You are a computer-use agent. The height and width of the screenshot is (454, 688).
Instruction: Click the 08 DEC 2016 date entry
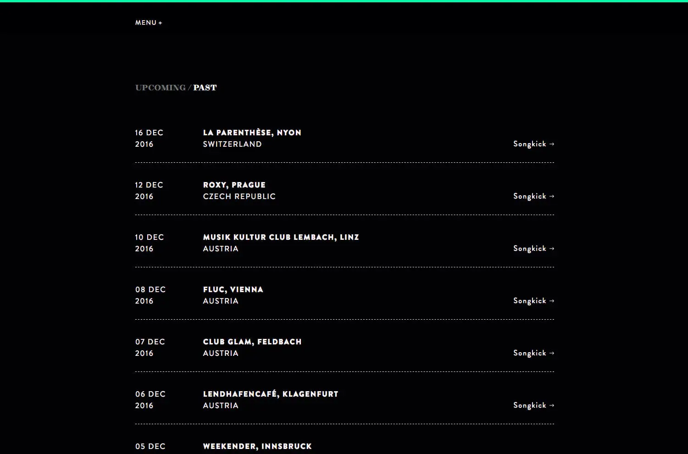[150, 295]
